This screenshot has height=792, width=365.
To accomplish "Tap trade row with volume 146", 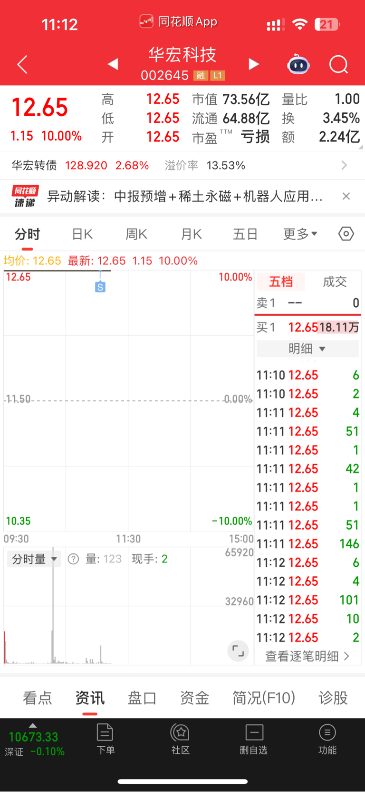I will click(x=307, y=544).
